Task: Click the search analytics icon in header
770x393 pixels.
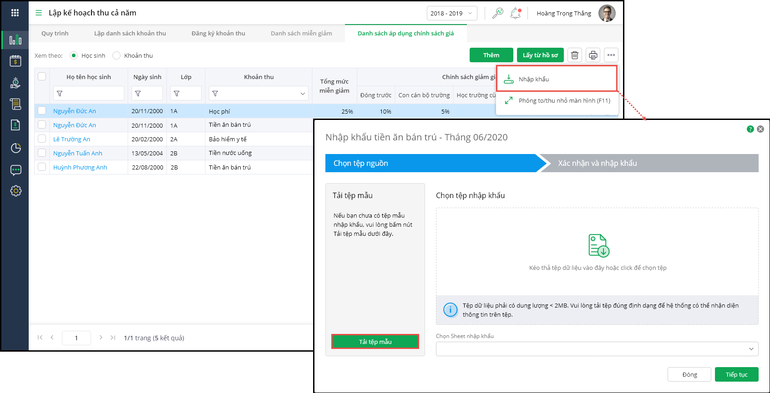Action: (x=498, y=13)
